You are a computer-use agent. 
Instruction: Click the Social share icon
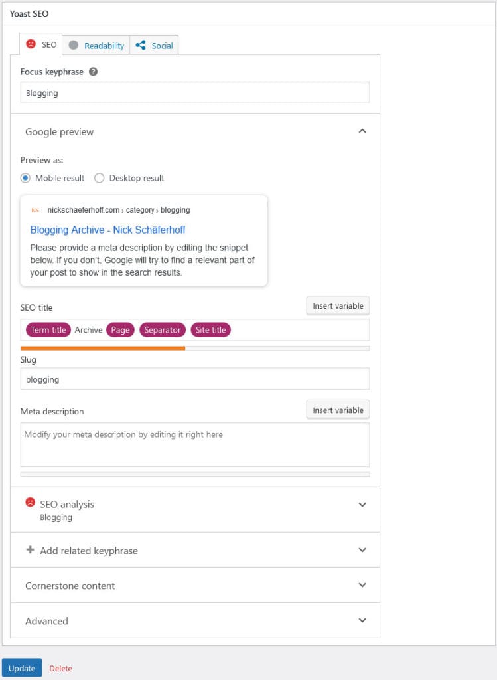141,45
